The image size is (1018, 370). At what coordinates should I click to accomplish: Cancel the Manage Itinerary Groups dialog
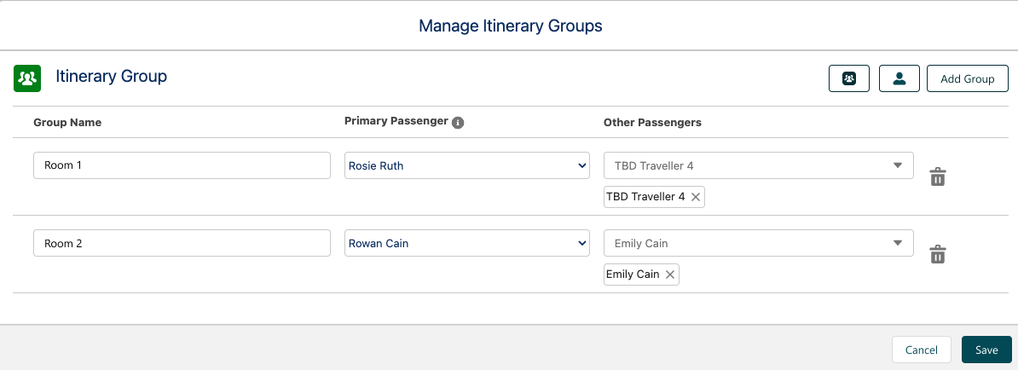921,350
